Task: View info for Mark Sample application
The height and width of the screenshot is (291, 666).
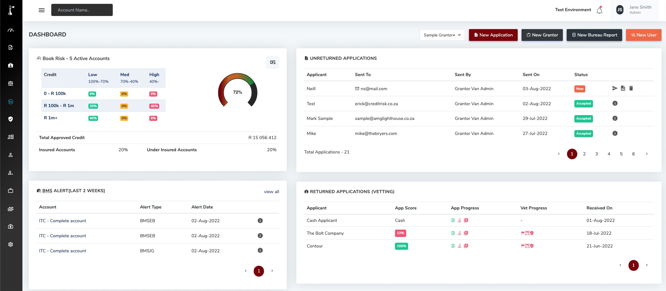Action: coord(615,118)
